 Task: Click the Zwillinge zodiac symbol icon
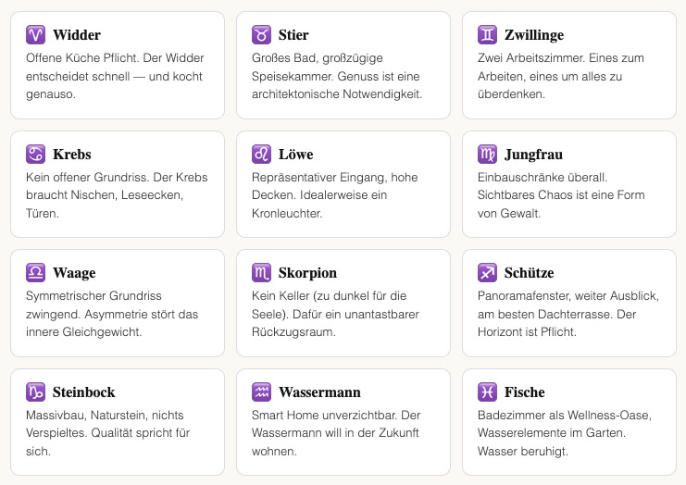point(487,35)
